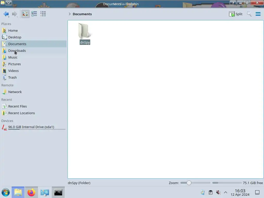Click the forward navigation arrow
Image resolution: width=264 pixels, height=198 pixels.
click(x=15, y=14)
